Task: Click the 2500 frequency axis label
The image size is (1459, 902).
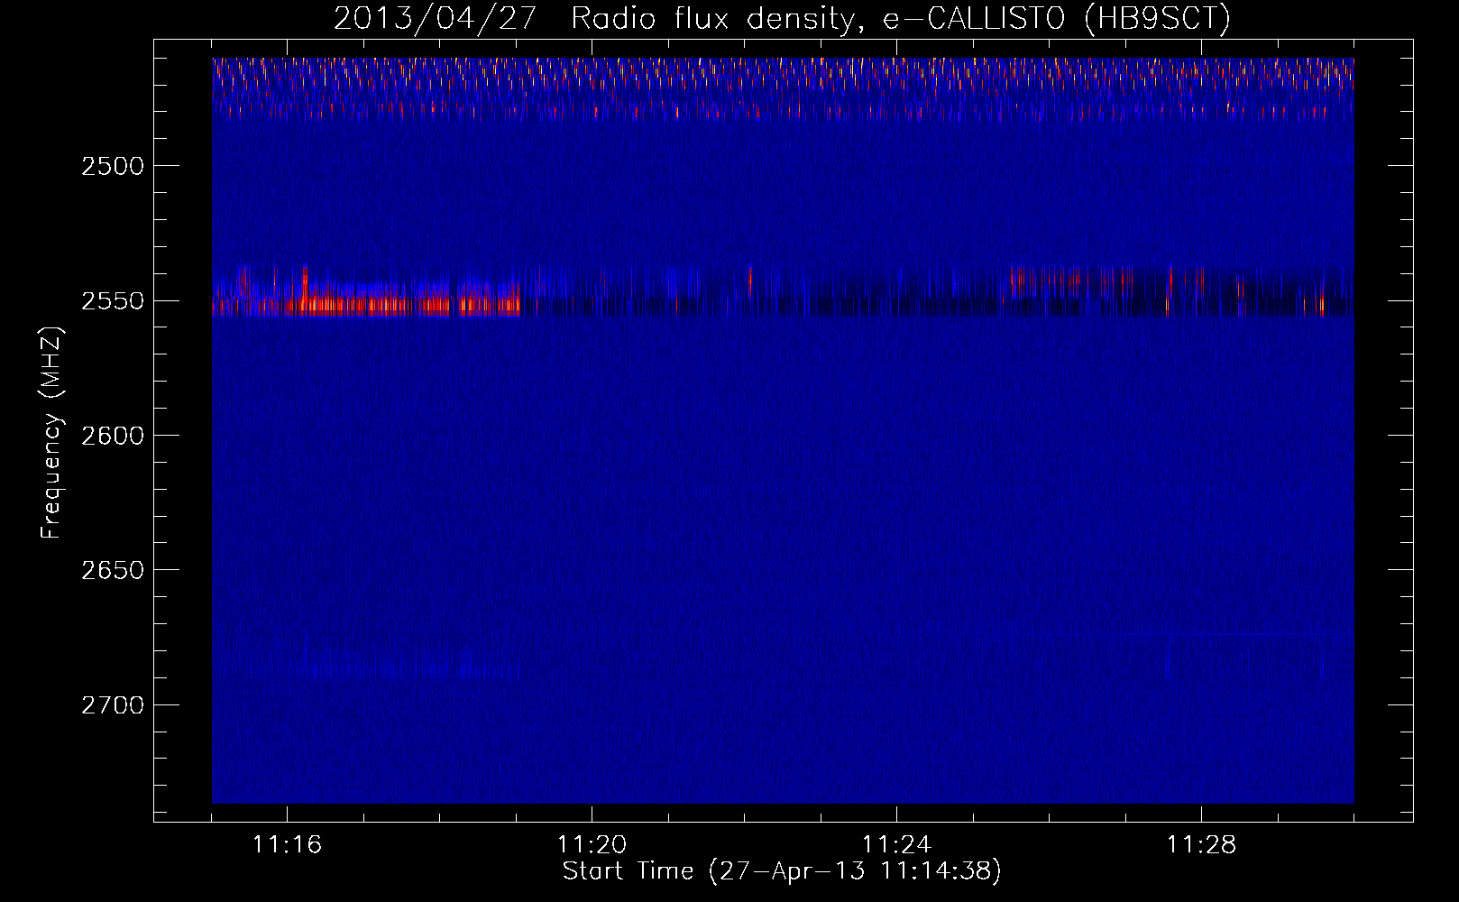Action: click(x=113, y=166)
